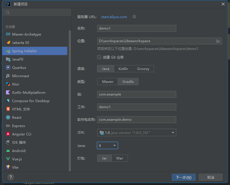This screenshot has width=230, height=185.
Task: Choose Maven project type
Action: [108, 82]
